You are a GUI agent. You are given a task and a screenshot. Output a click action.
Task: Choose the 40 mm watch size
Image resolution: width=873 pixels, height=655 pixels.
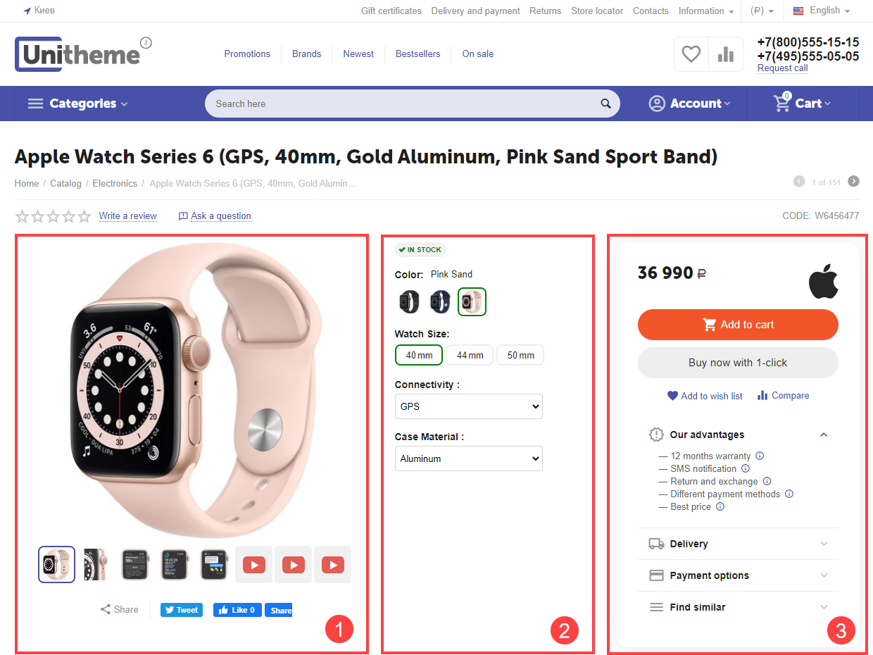click(419, 355)
